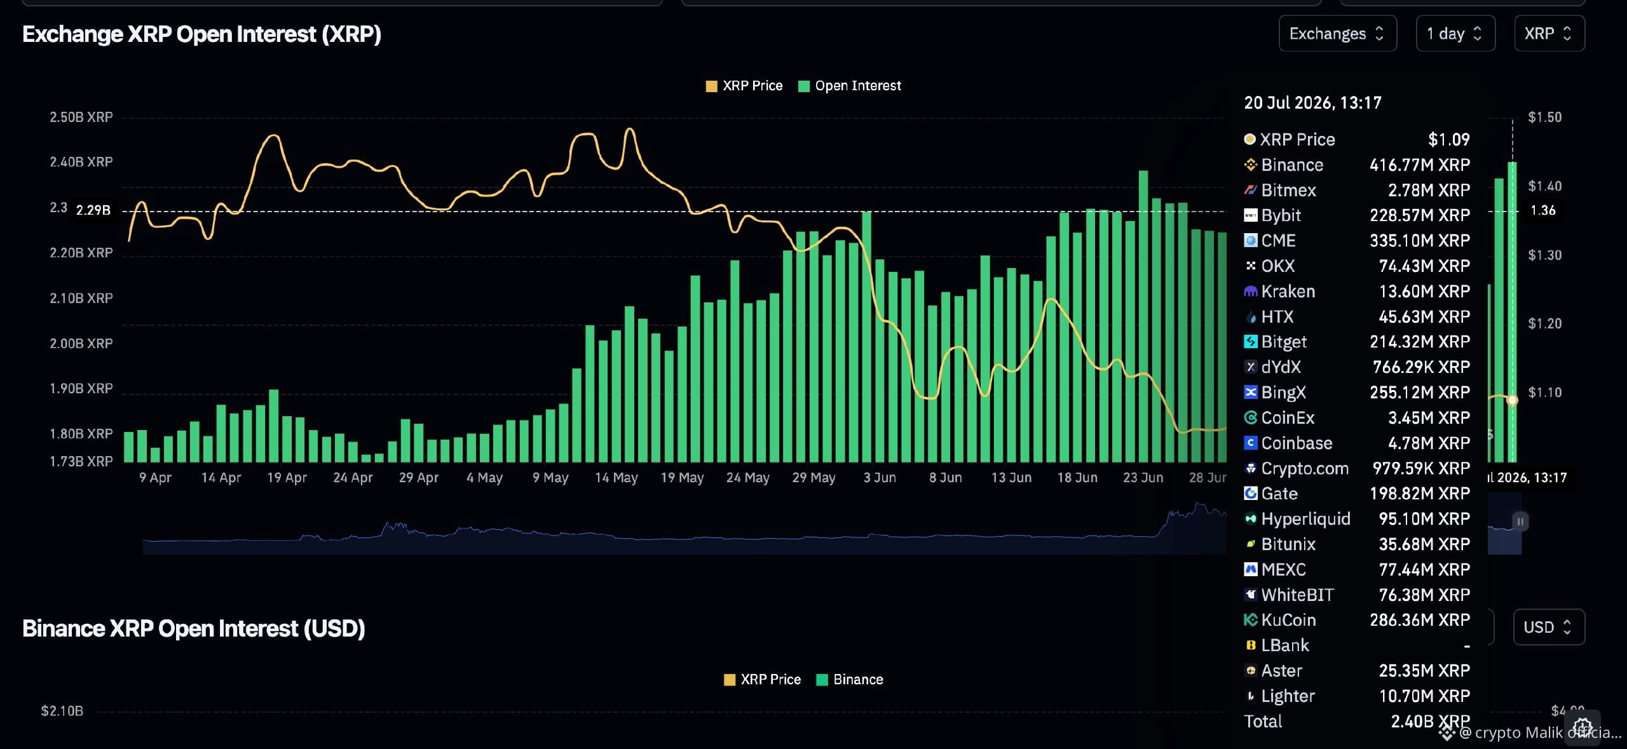Click the Gate value "198.82M XRP"
Viewport: 1627px width, 749px height.
(1420, 494)
